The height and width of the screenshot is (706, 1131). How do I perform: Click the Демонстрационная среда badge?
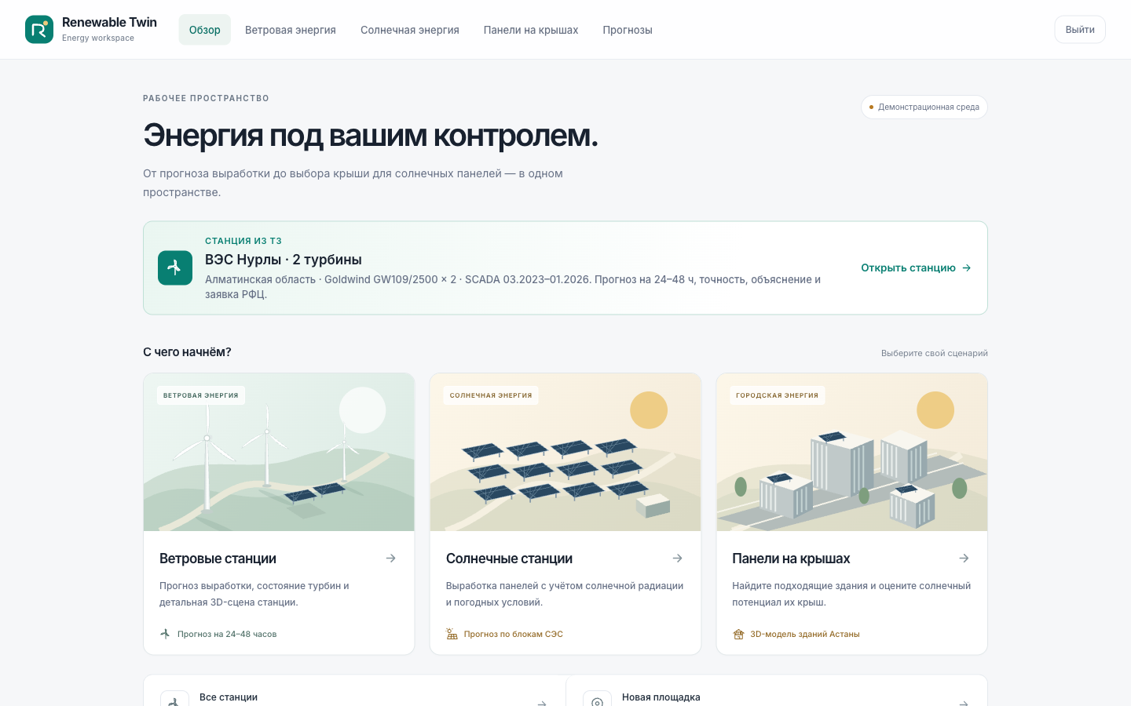click(924, 107)
